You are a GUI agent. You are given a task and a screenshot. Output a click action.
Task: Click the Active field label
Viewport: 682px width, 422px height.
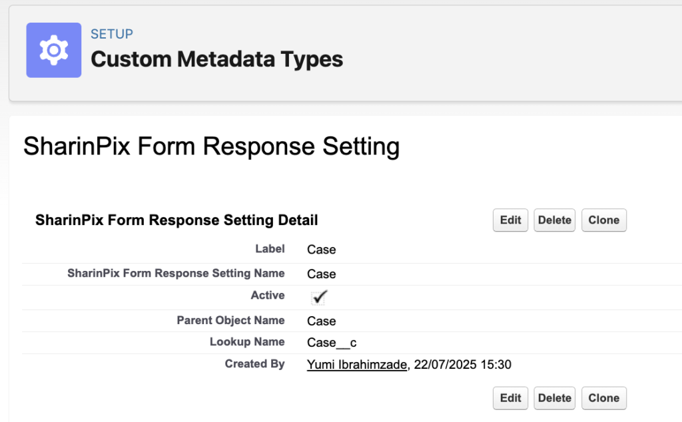point(268,295)
